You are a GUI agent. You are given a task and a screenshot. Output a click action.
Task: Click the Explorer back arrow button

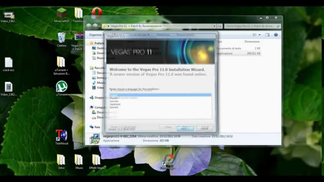[89, 26]
